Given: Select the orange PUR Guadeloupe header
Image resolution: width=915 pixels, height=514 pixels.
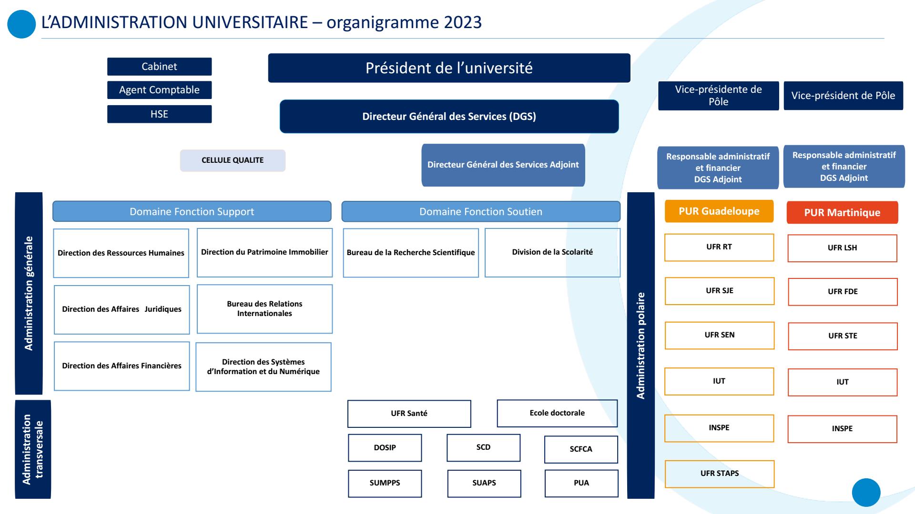Looking at the screenshot, I should 719,211.
